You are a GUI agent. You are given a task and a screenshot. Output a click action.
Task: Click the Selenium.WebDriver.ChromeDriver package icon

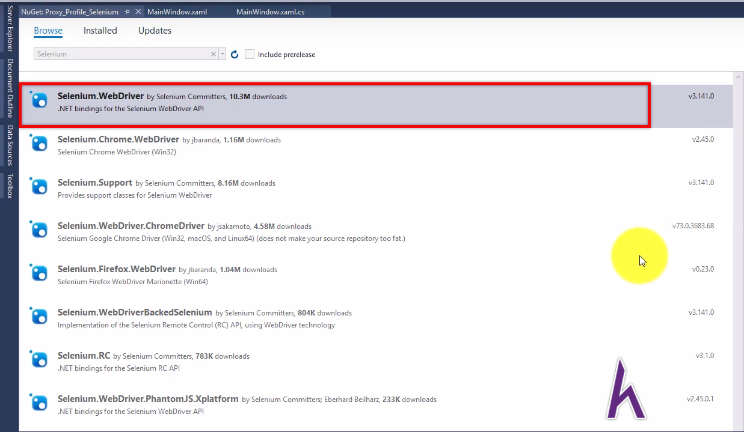click(x=39, y=230)
